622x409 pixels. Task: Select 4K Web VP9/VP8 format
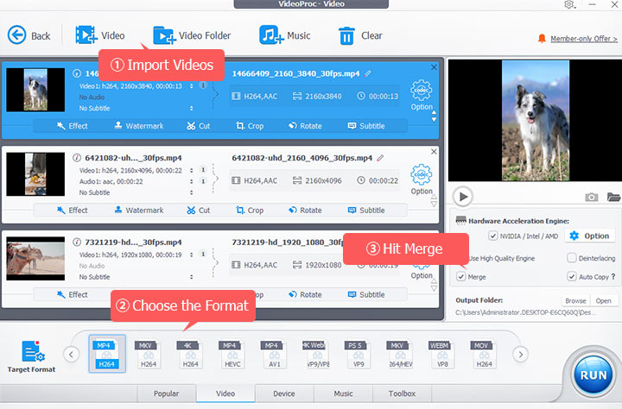click(x=316, y=354)
